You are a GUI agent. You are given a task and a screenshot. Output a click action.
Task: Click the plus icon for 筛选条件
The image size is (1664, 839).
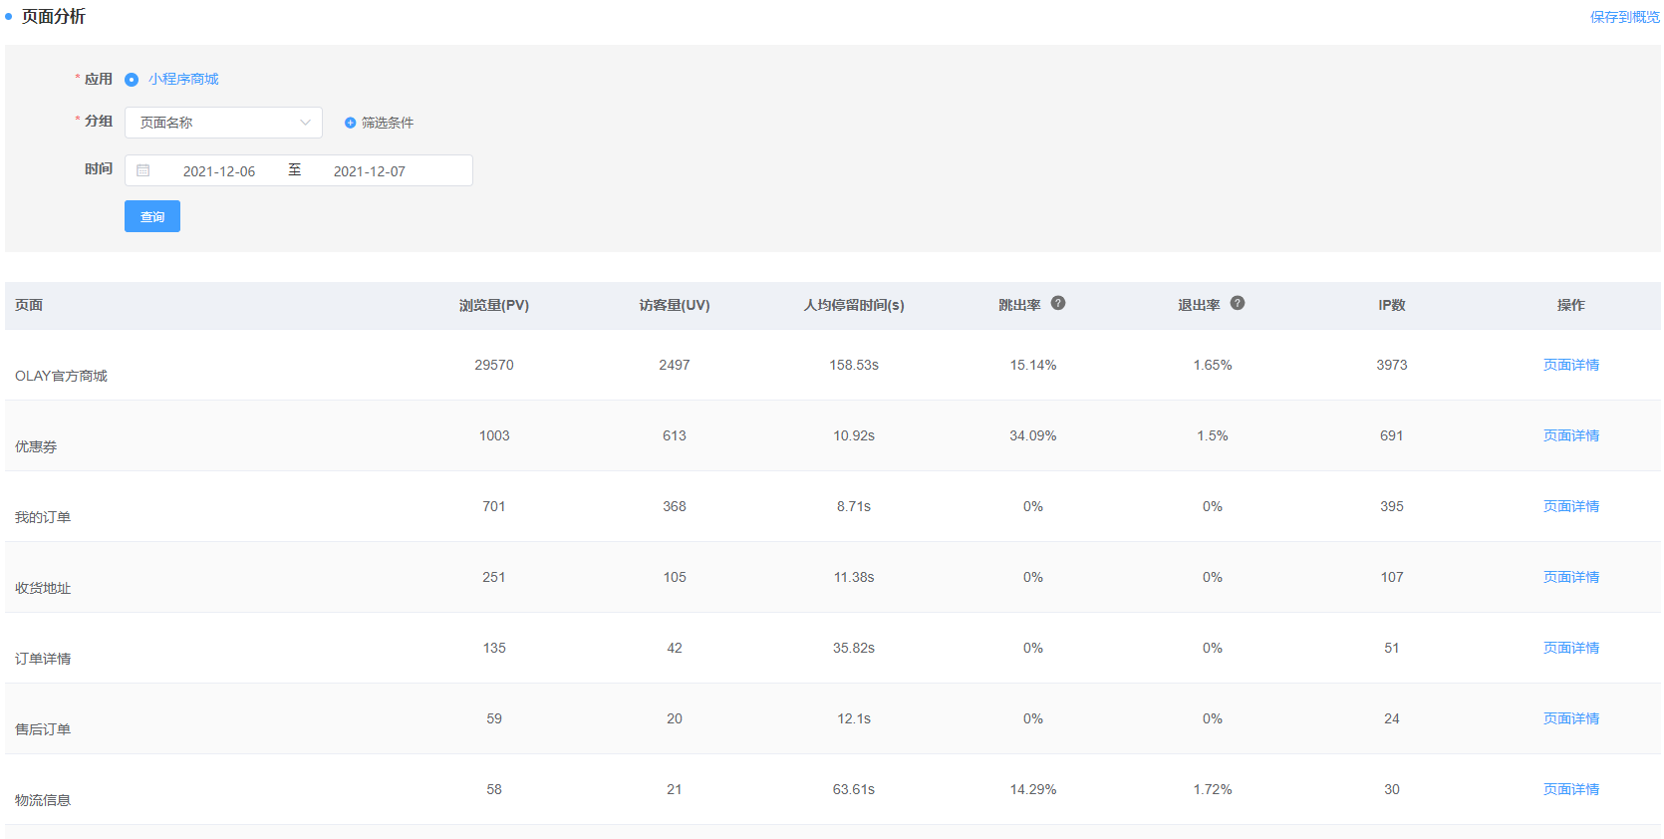350,123
